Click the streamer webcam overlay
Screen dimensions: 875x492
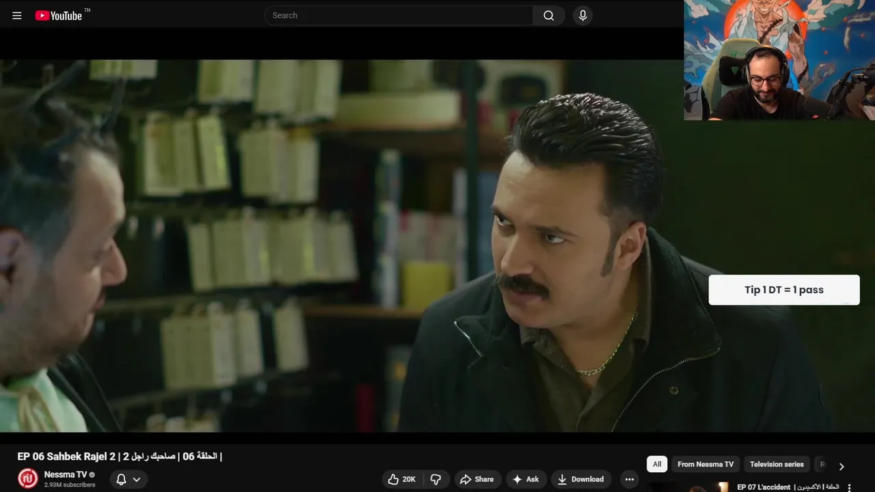(x=779, y=60)
